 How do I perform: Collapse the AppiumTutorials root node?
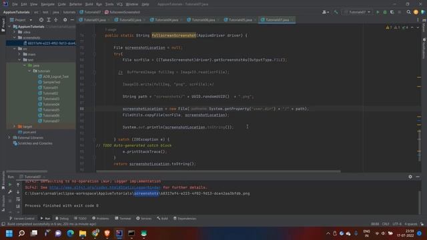tap(9, 27)
